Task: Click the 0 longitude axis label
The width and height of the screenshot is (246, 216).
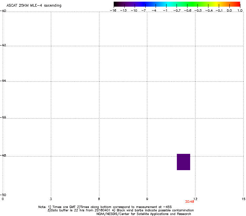Action: pos(3,199)
